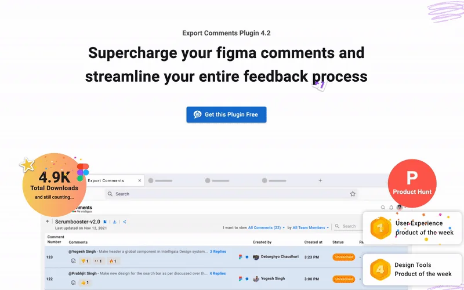Click the fire reaction on comment 123

113,261
